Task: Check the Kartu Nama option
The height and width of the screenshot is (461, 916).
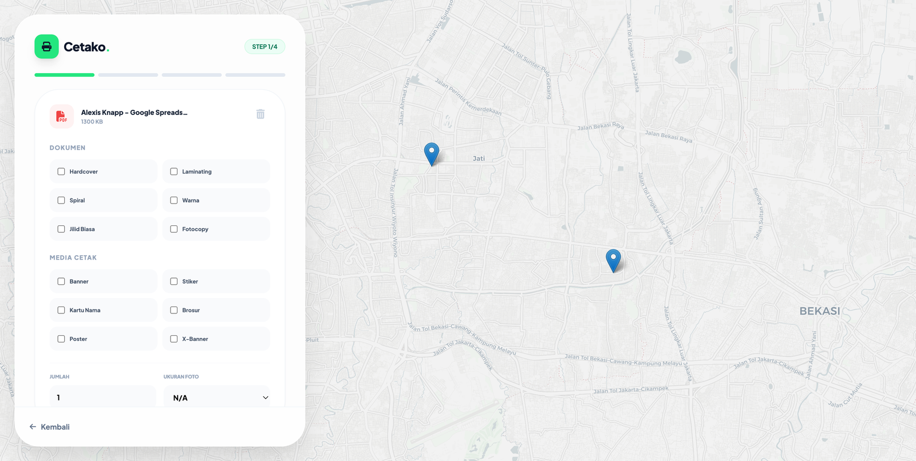Action: (x=61, y=310)
